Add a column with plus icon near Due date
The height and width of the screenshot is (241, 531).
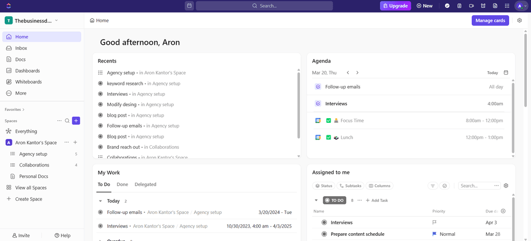click(503, 211)
